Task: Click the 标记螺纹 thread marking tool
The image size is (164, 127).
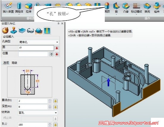Action: click(137, 8)
